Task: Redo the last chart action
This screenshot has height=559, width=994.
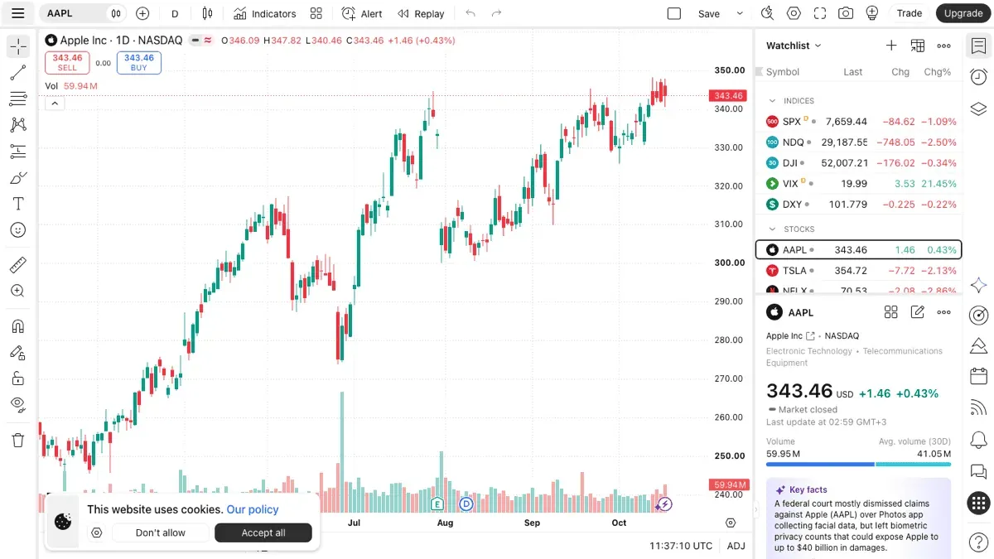Action: pyautogui.click(x=497, y=13)
